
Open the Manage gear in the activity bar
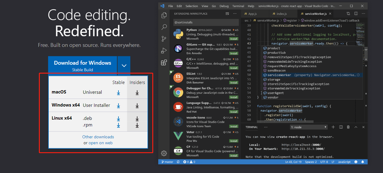click(164, 153)
